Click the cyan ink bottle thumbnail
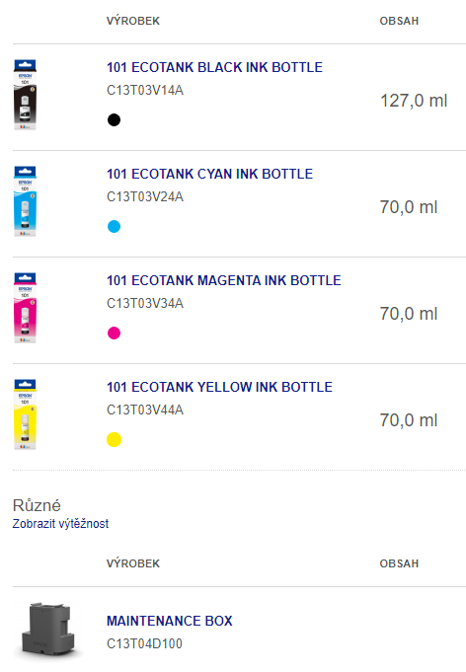 click(x=25, y=201)
